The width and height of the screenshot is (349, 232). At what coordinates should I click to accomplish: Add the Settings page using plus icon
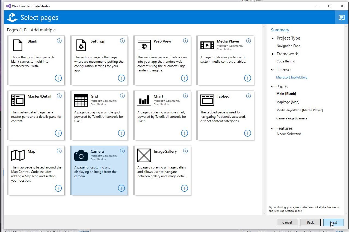pos(121,78)
